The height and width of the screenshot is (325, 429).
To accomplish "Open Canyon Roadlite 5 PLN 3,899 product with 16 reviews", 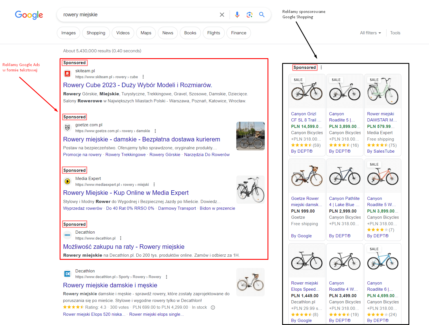I will (x=342, y=117).
